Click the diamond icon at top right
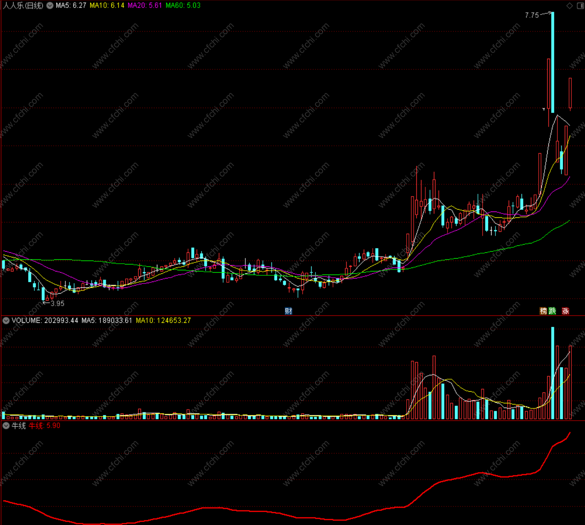The image size is (585, 525). pos(569,5)
